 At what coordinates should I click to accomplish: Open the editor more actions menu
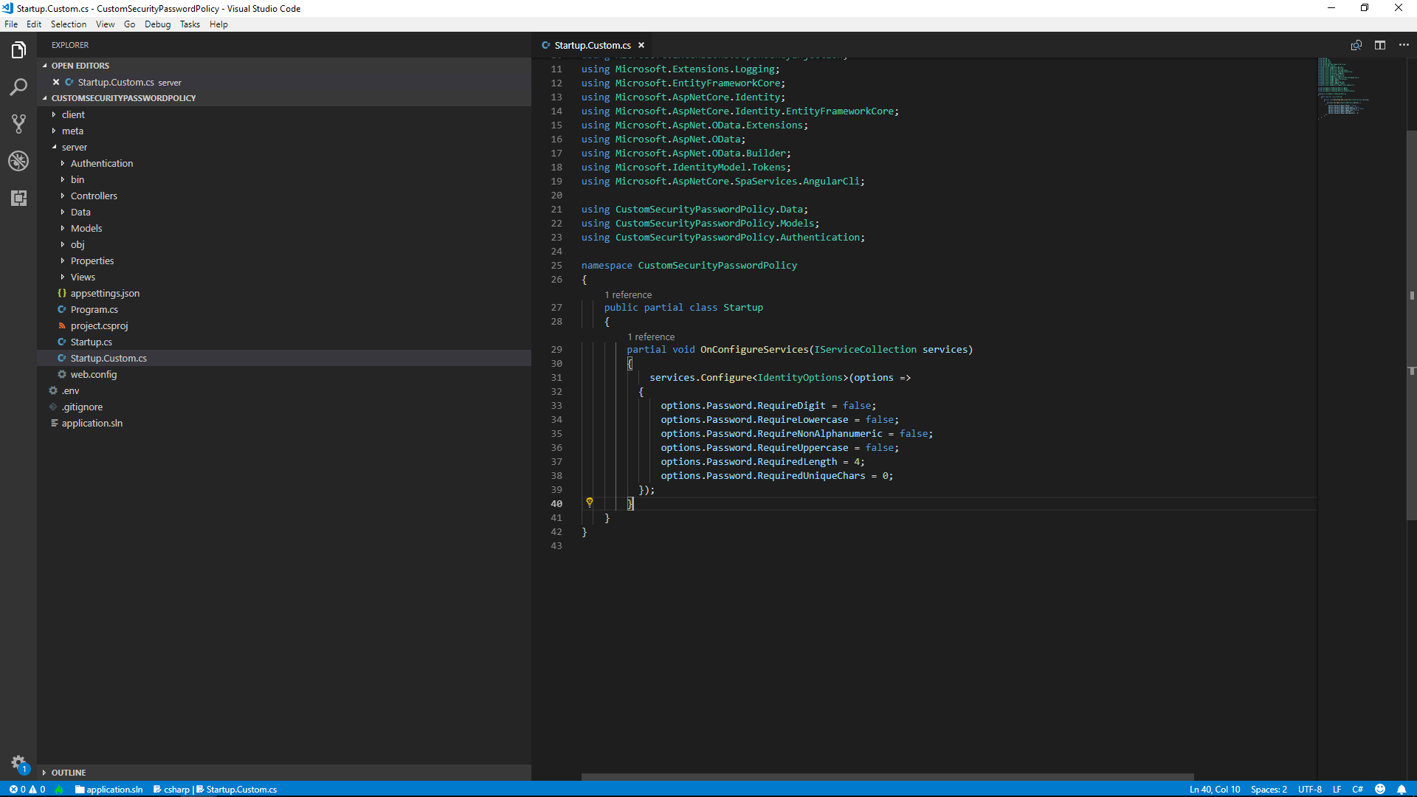pyautogui.click(x=1404, y=45)
